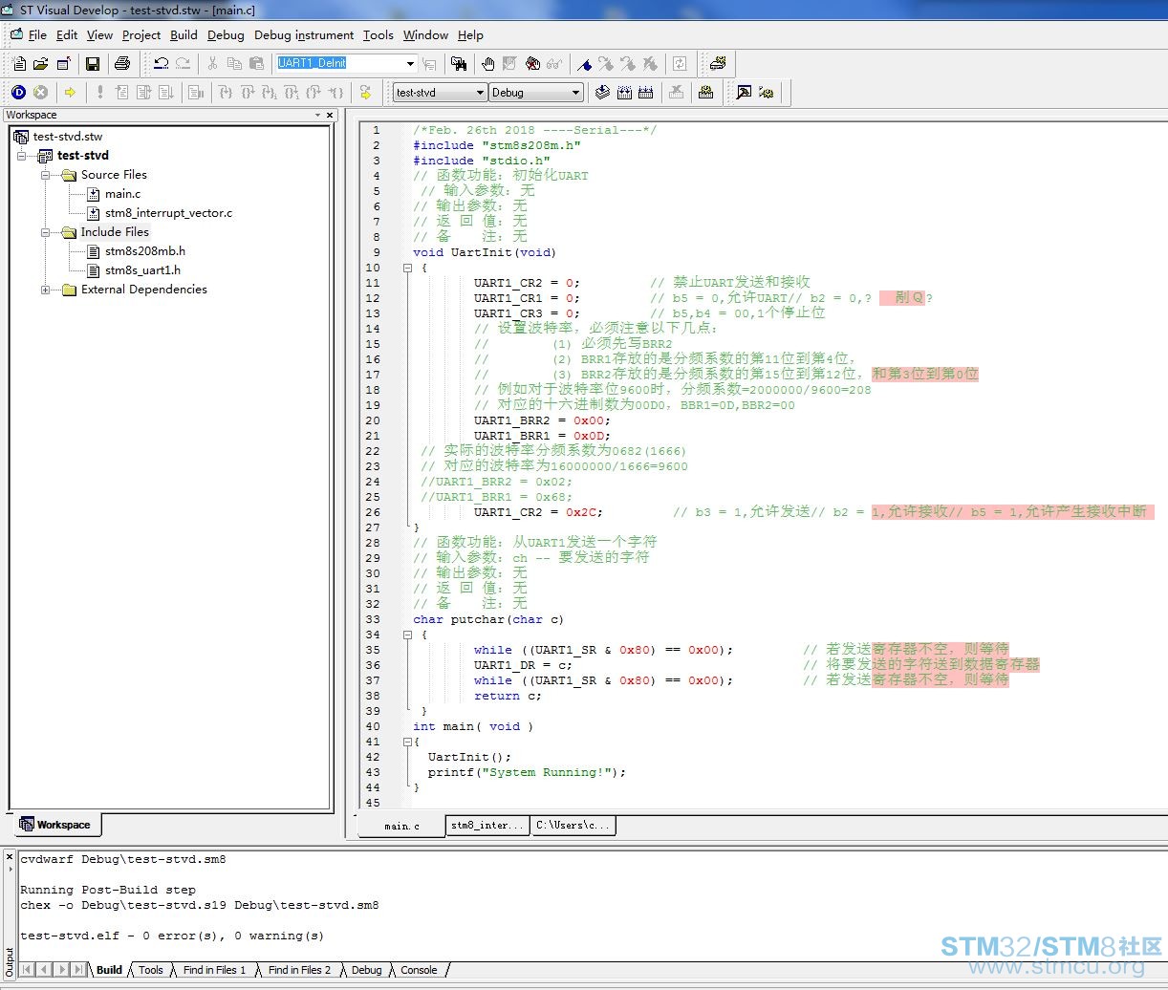Click the close X of Workspace panel

coord(330,115)
